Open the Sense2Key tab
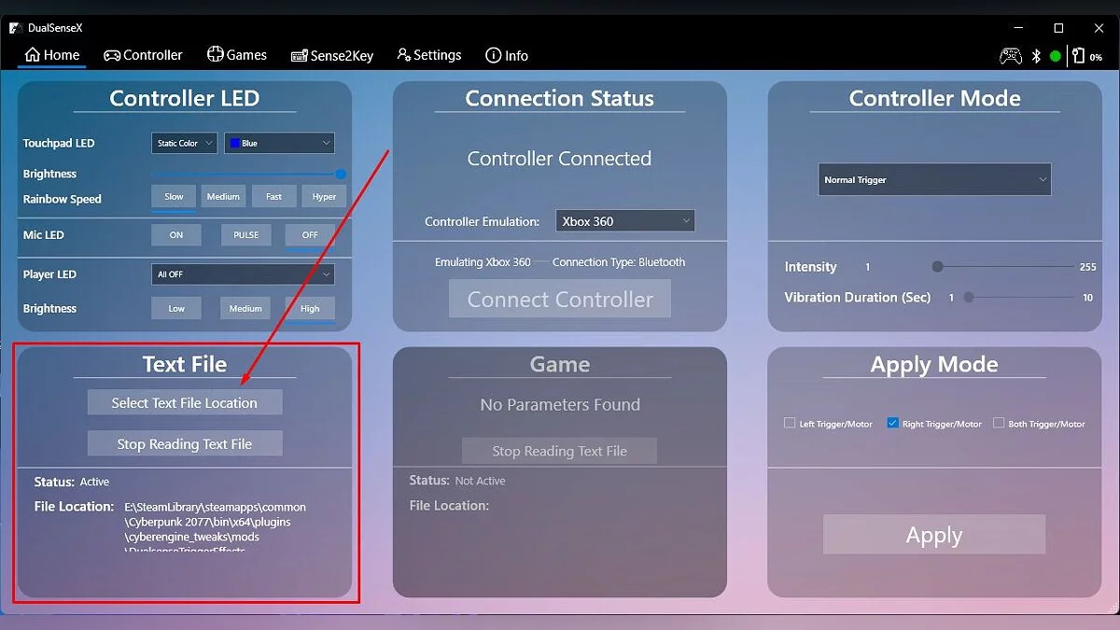 point(332,56)
